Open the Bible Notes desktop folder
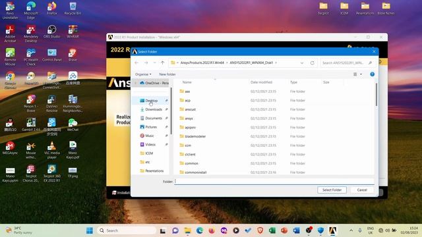 pyautogui.click(x=386, y=9)
